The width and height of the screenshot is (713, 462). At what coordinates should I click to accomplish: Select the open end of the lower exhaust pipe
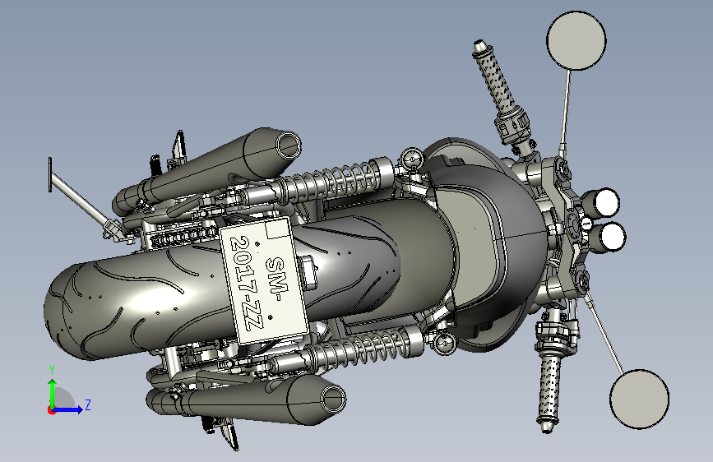point(333,399)
